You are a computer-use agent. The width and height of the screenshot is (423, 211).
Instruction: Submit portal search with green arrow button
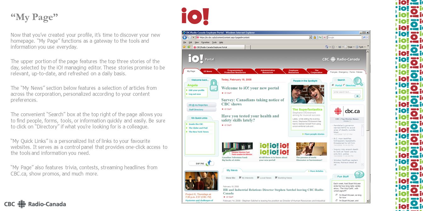357,96
